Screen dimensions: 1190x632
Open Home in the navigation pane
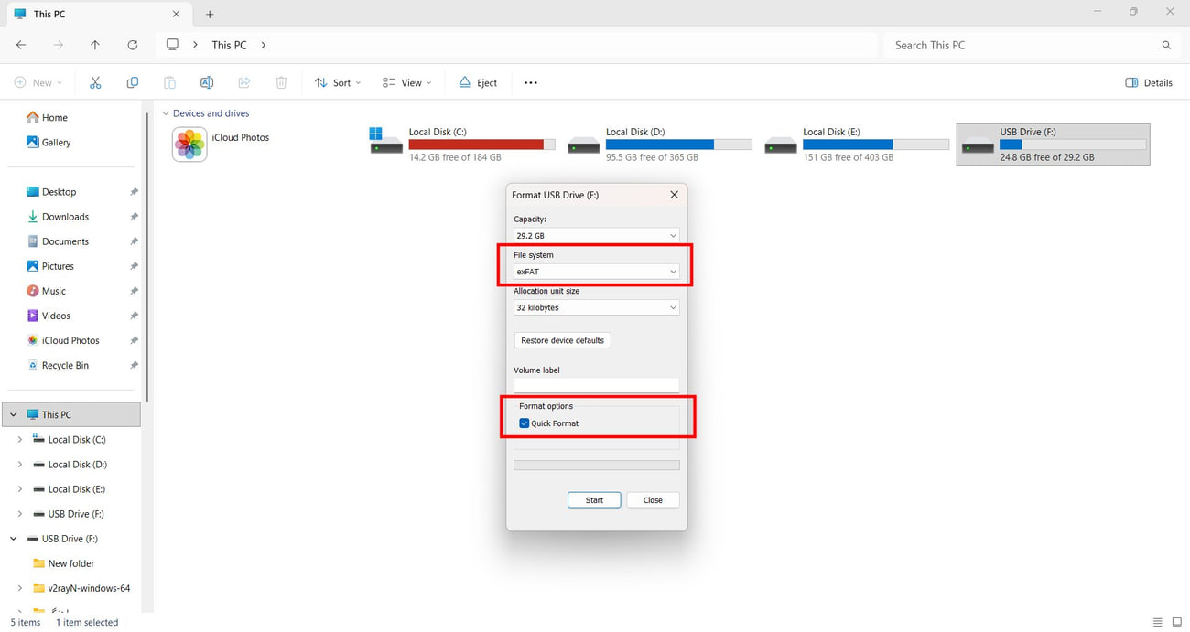[x=48, y=117]
